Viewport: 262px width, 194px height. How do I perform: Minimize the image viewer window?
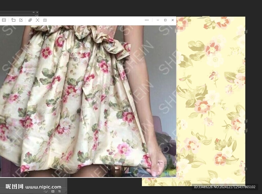click(x=158, y=20)
